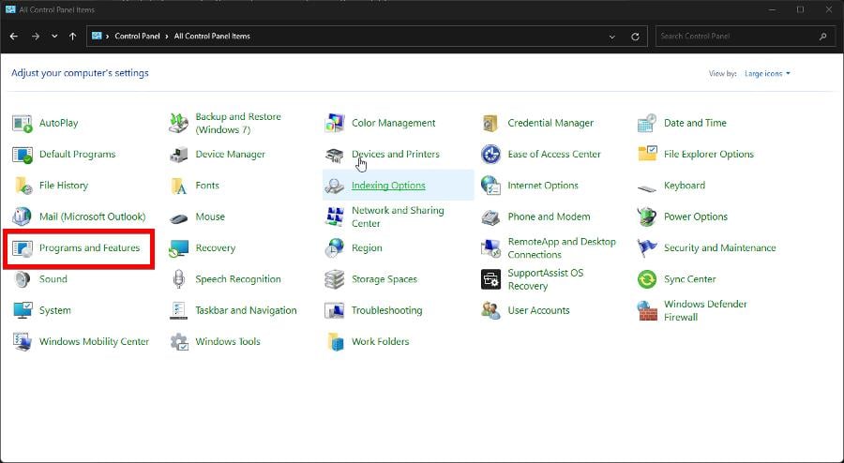Open the Device Manager link text

click(x=231, y=155)
